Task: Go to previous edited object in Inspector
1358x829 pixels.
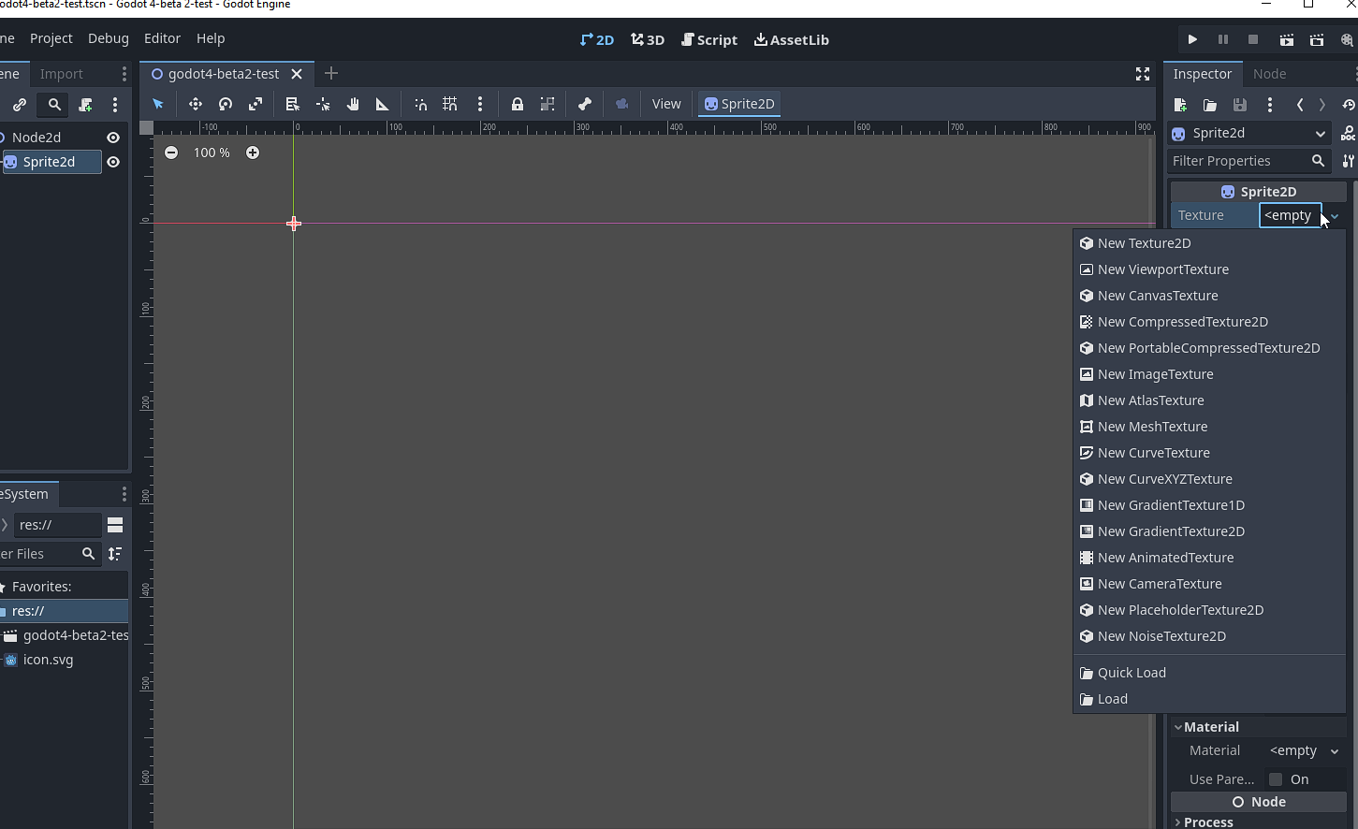Action: point(1300,105)
